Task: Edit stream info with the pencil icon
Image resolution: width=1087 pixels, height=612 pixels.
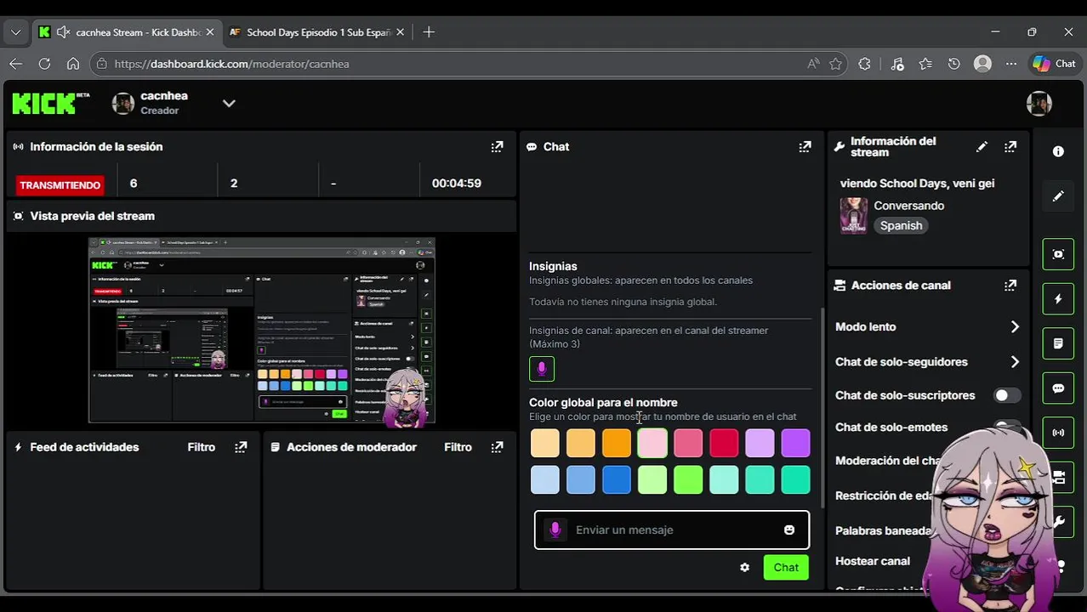Action: (x=982, y=146)
